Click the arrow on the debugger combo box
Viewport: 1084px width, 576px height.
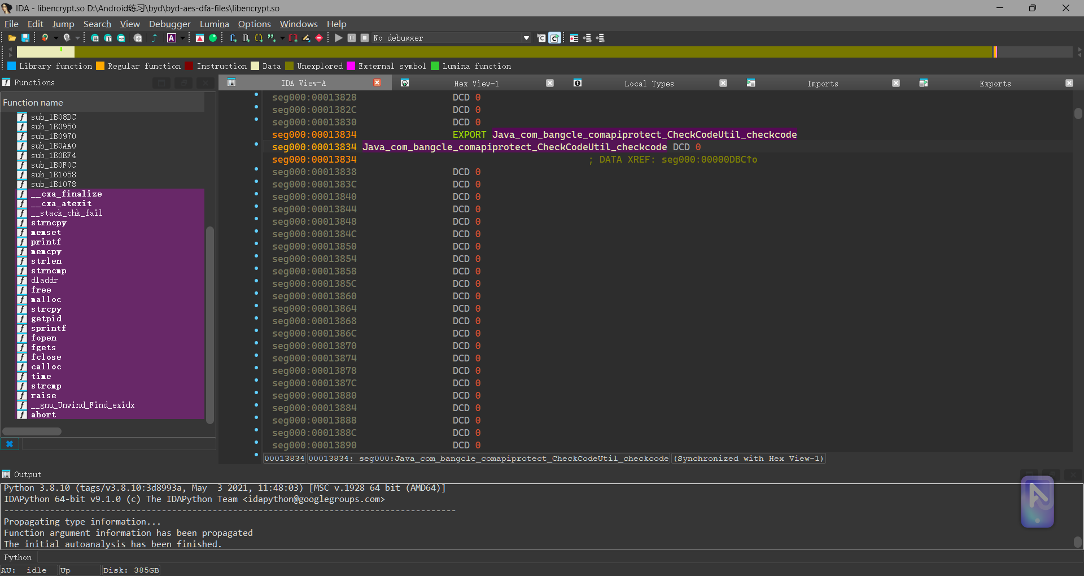[527, 38]
